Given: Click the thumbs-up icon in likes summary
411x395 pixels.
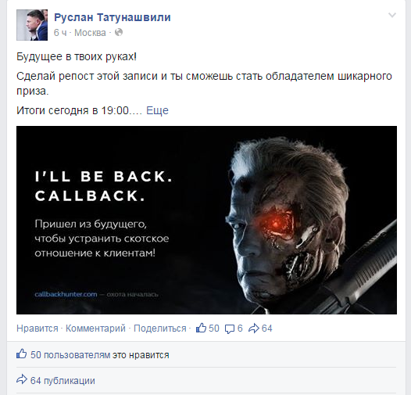Looking at the screenshot, I should click(x=22, y=354).
